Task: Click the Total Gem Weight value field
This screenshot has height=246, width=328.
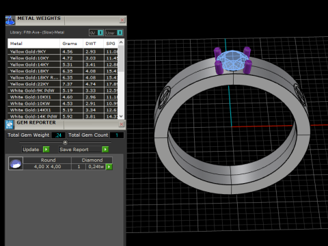Action: [x=59, y=135]
